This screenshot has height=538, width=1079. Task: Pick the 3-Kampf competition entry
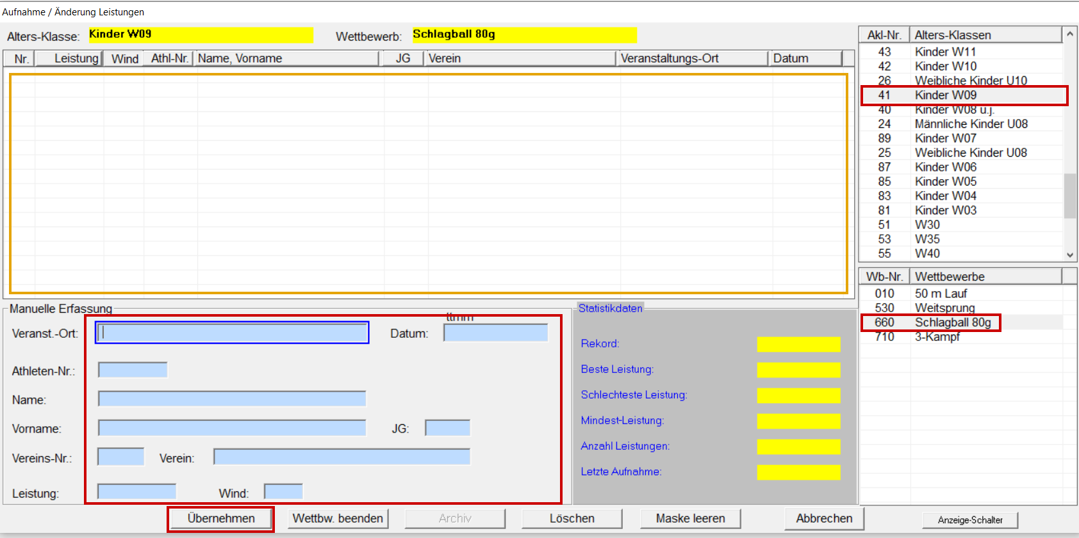pos(937,337)
